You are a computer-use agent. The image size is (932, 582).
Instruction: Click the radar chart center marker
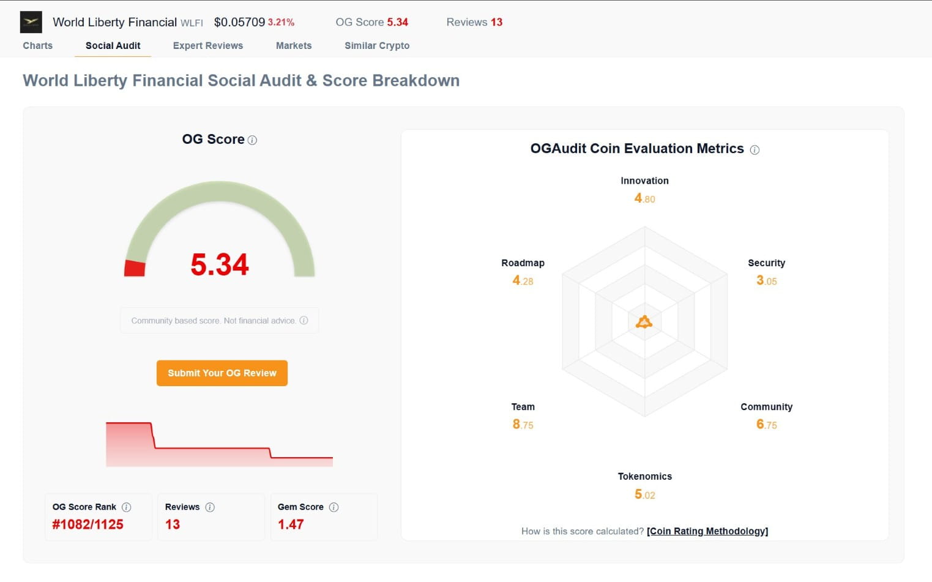pos(644,322)
